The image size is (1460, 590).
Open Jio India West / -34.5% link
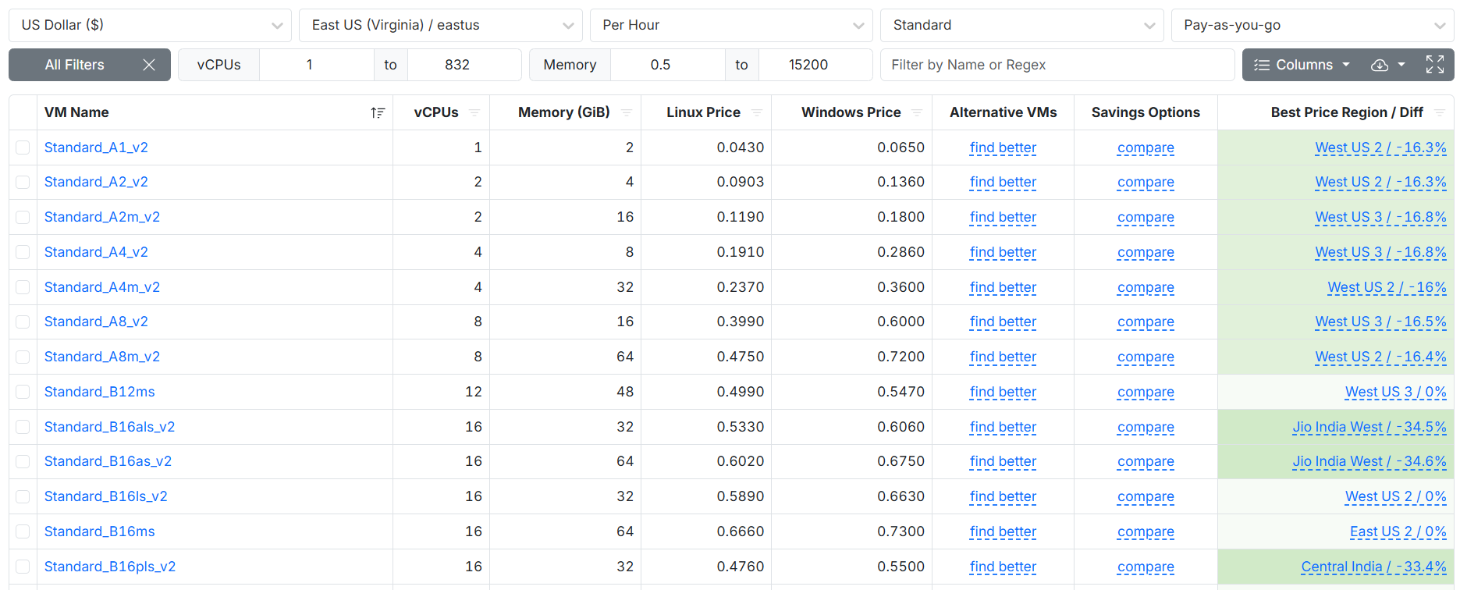(x=1369, y=427)
